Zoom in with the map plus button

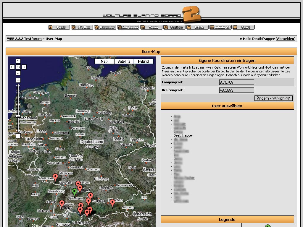tap(18, 80)
